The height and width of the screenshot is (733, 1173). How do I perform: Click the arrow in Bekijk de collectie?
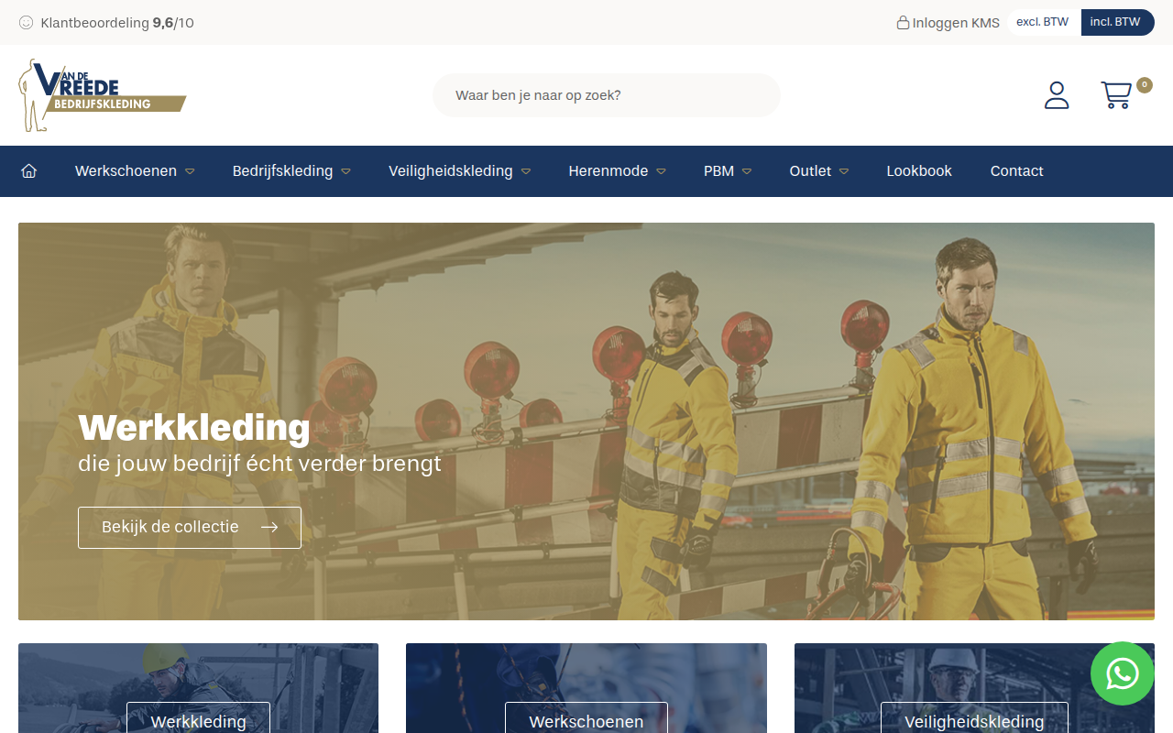269,527
